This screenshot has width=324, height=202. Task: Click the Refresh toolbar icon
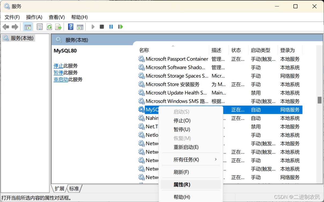click(49, 27)
